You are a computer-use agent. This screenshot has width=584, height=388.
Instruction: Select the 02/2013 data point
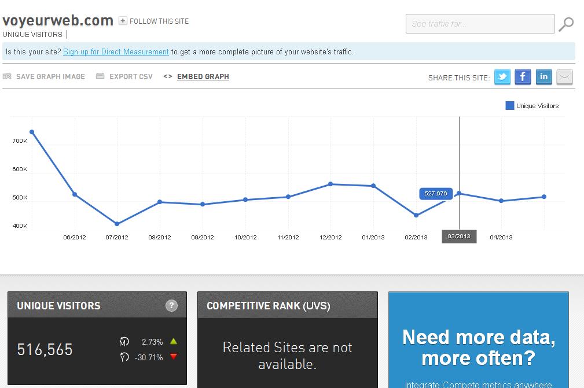point(416,215)
